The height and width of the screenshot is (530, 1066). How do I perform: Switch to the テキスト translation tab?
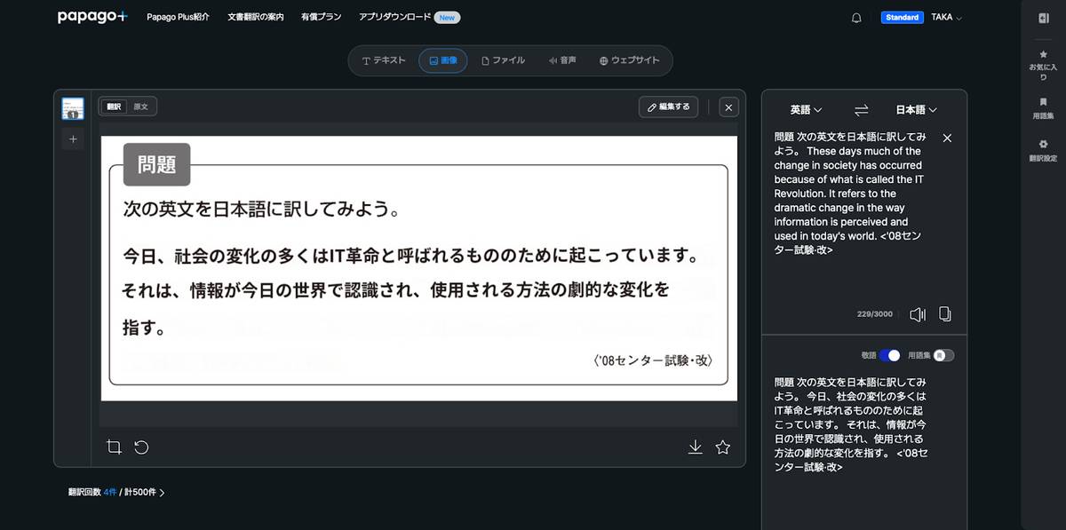click(382, 60)
